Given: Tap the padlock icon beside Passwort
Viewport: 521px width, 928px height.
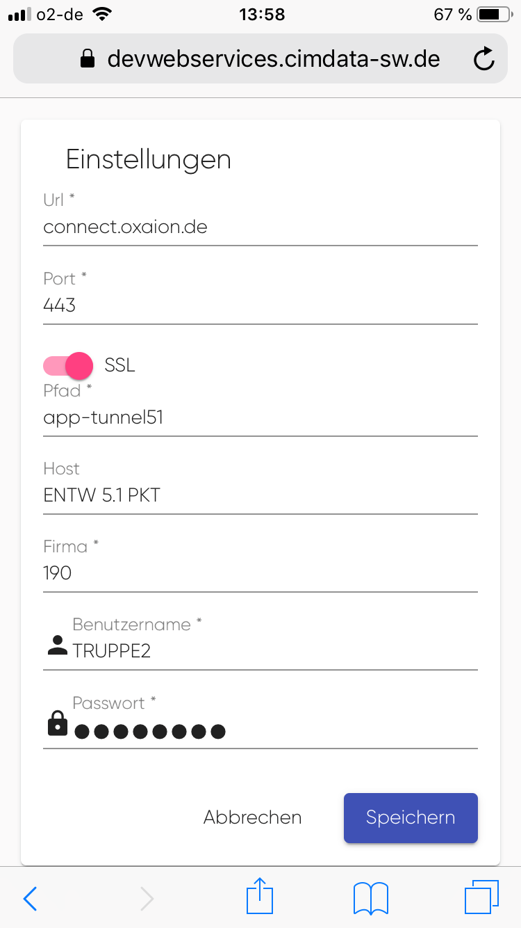Looking at the screenshot, I should click(x=57, y=724).
